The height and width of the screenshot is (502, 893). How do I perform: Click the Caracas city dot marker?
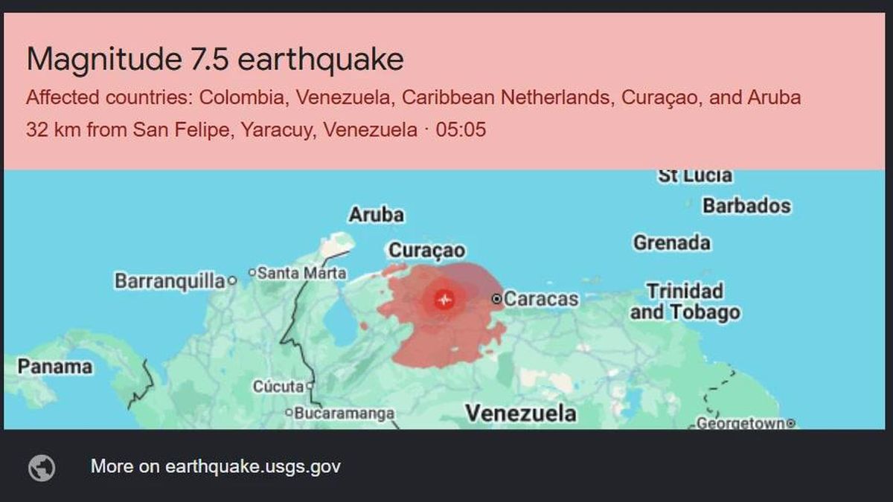click(496, 299)
